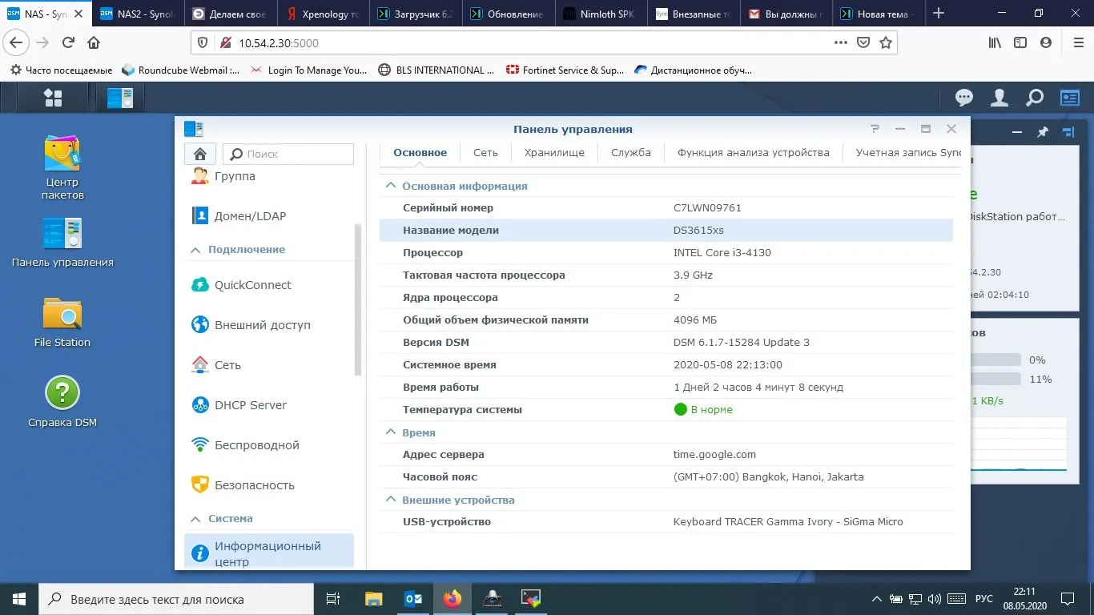This screenshot has width=1094, height=615.
Task: Open DSM notifications chat bubble icon
Action: click(x=964, y=98)
